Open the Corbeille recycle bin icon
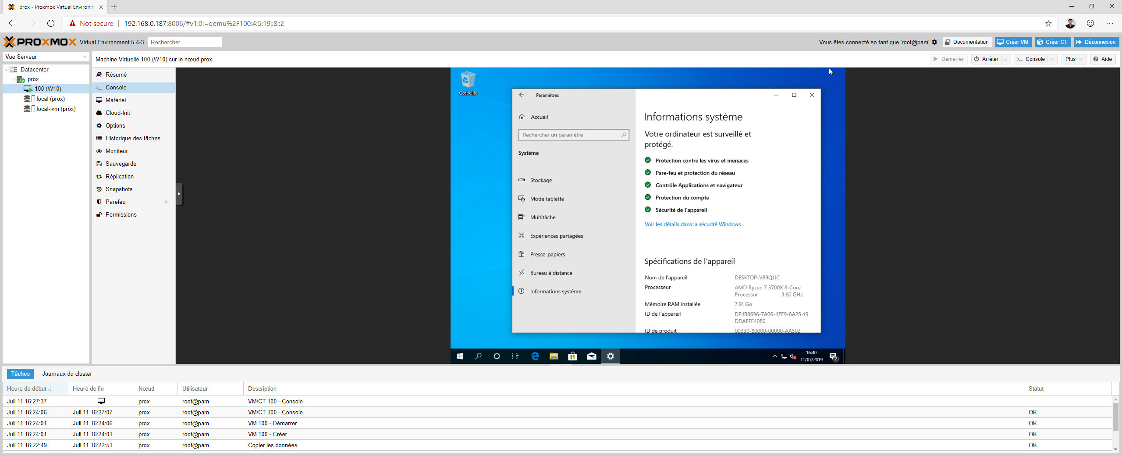This screenshot has height=456, width=1122. (x=468, y=83)
